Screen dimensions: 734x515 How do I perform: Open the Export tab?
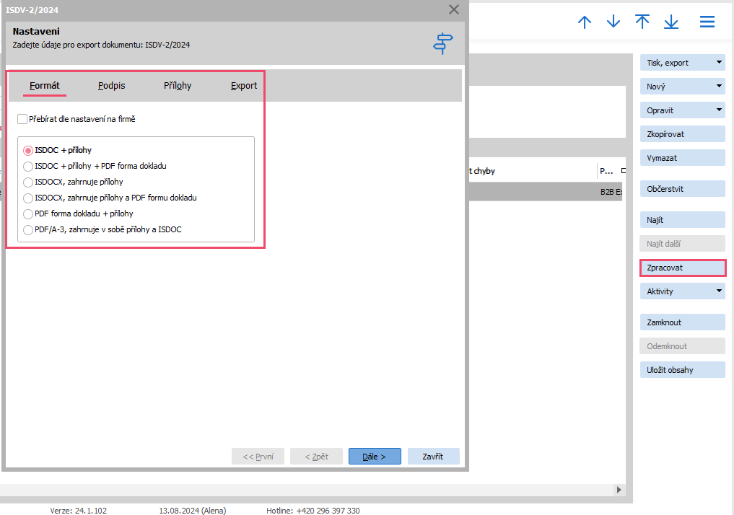pyautogui.click(x=244, y=85)
